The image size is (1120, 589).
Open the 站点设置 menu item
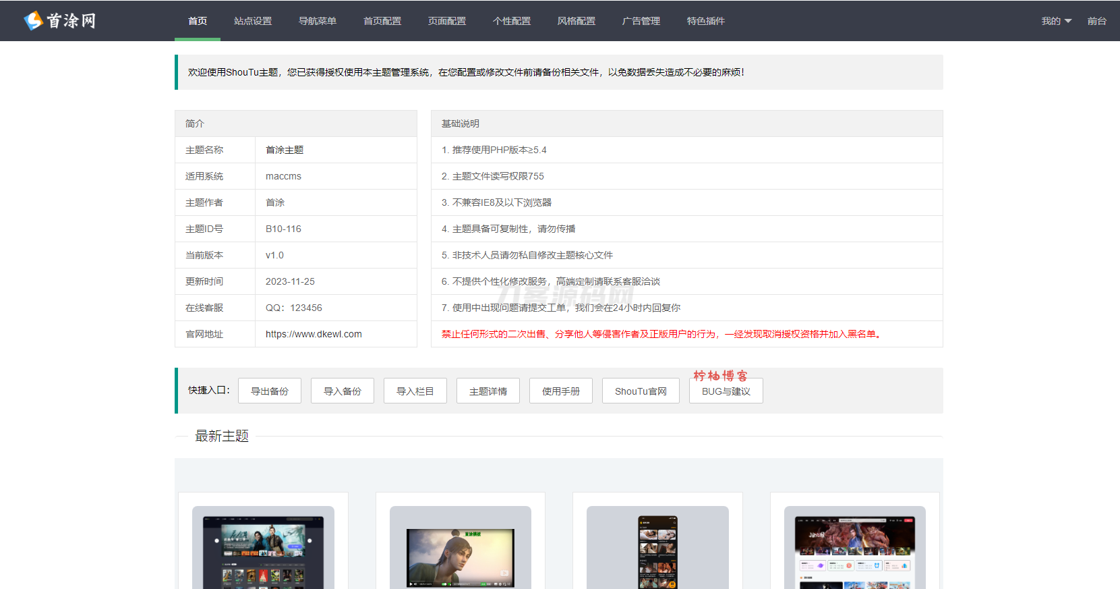point(253,21)
